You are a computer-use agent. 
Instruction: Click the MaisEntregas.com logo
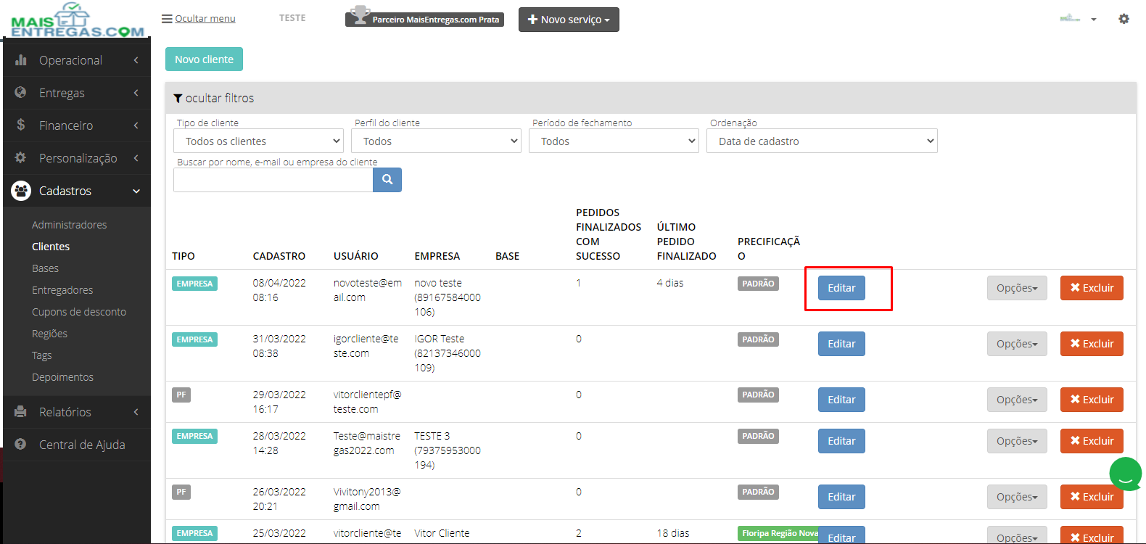pyautogui.click(x=78, y=20)
